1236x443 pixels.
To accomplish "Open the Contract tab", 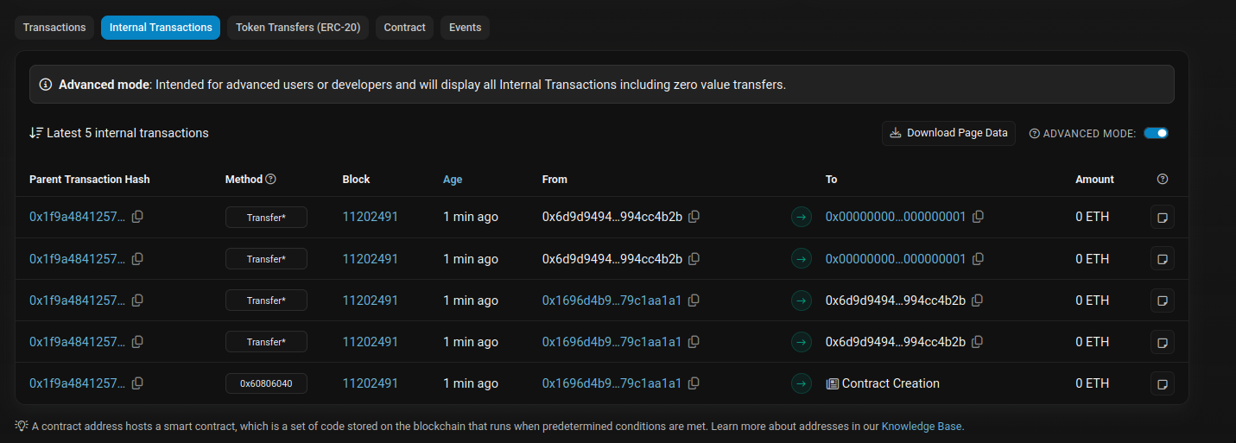I will [x=404, y=28].
